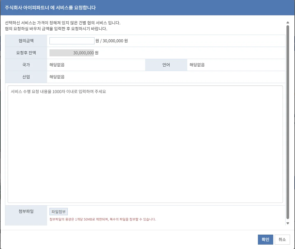Viewport: 295px width, 249px height.
Task: Click the 협의금액 row label
Action: coord(26,41)
